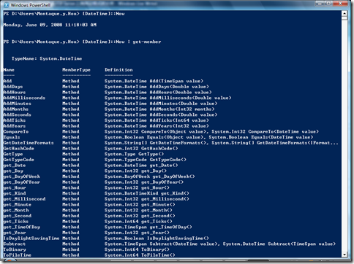
Task: Click the 'Equals' member name
Action: [12, 137]
